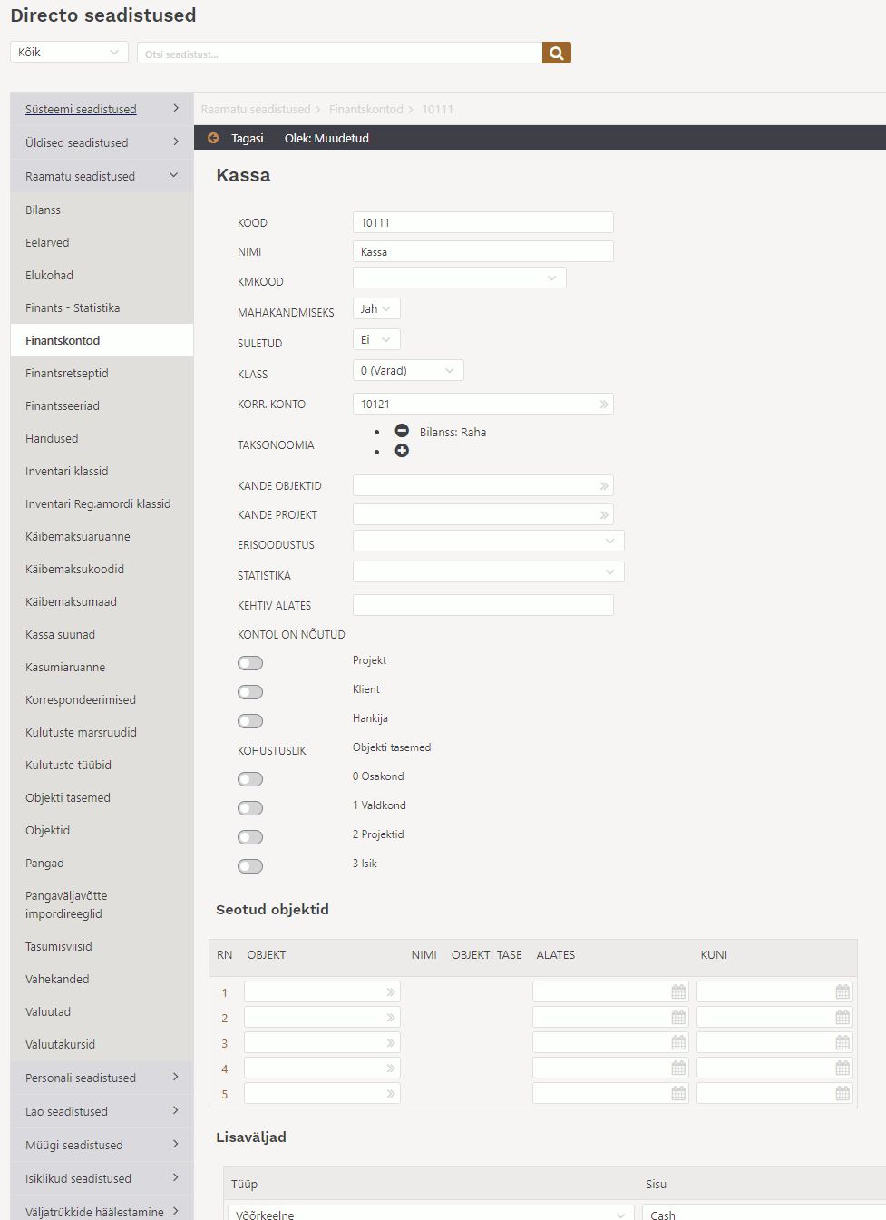The image size is (886, 1220).
Task: Open Pangad in the sidebar
Action: click(102, 863)
